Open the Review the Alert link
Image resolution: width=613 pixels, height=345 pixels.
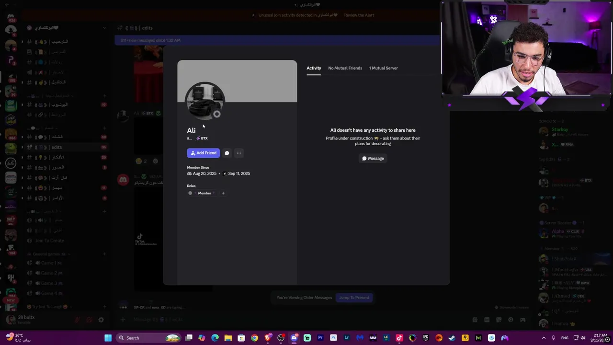[x=359, y=15]
